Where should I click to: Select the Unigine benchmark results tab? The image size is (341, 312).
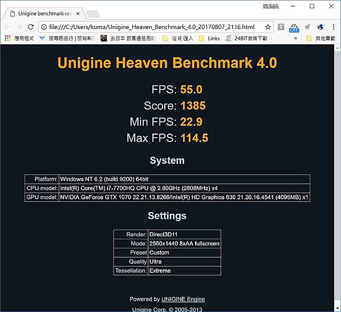point(44,14)
